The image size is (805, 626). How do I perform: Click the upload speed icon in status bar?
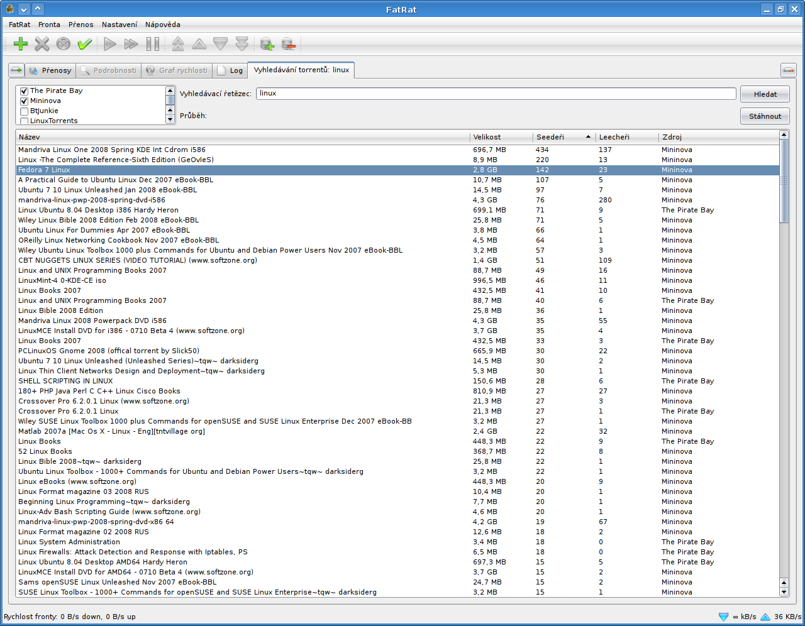coord(765,617)
